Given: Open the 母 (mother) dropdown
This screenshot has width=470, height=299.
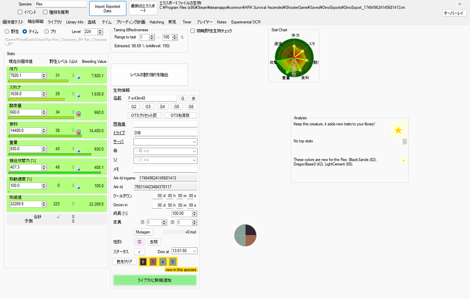Looking at the screenshot, I should (x=165, y=151).
